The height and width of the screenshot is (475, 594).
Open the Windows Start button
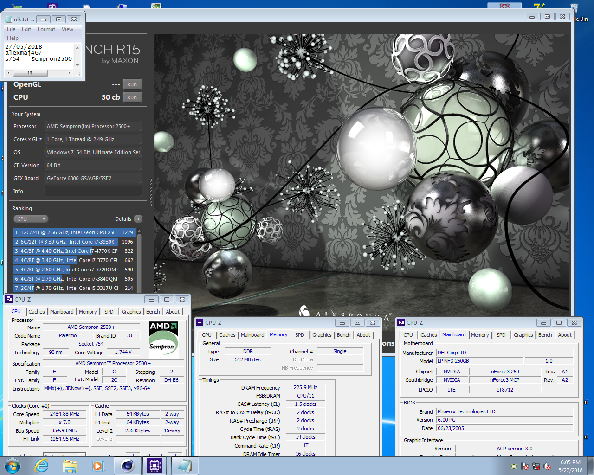[x=13, y=466]
